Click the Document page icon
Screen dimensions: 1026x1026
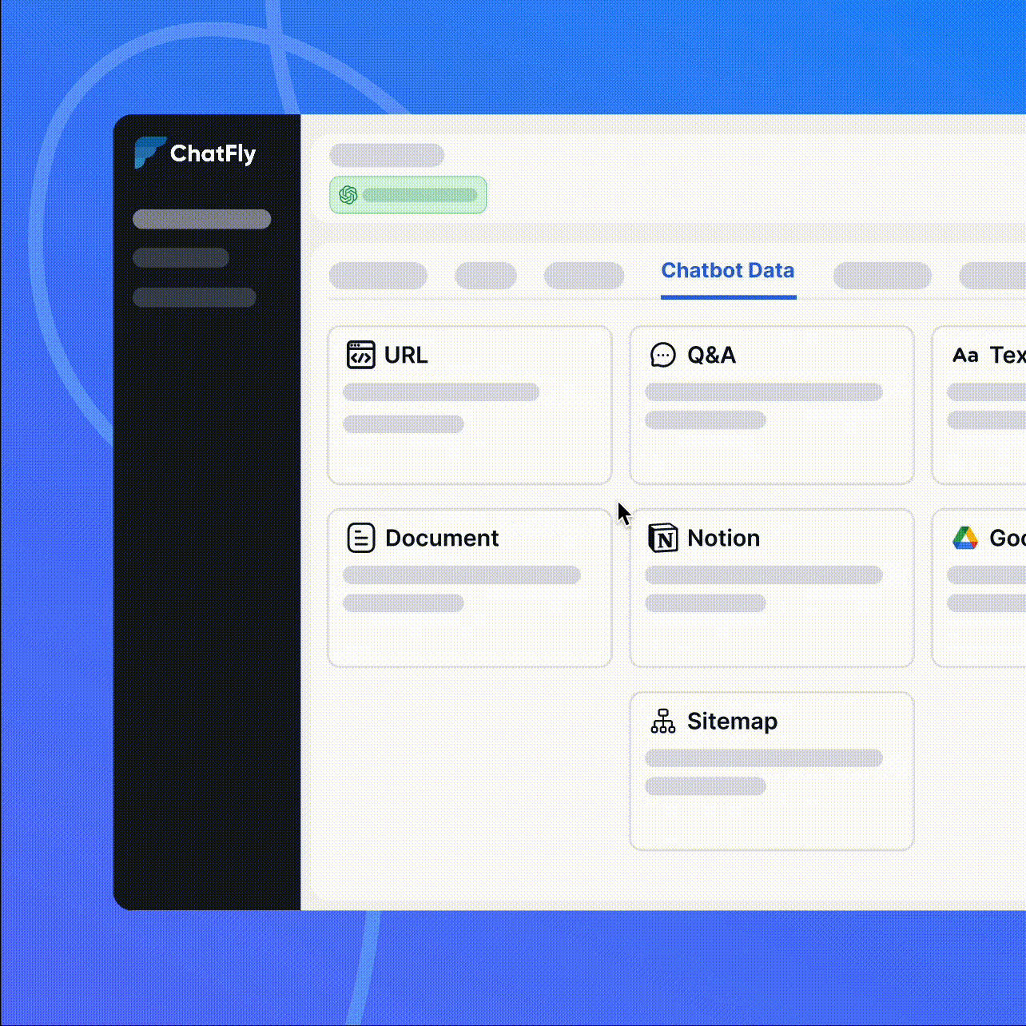coord(360,538)
